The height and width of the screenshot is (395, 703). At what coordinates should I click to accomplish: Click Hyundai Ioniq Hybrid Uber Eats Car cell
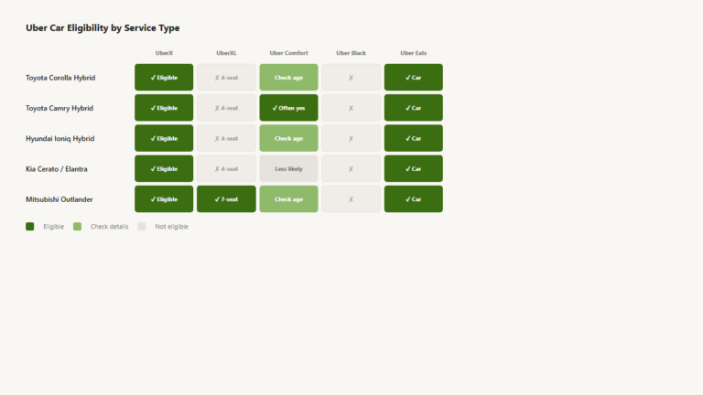tap(414, 138)
